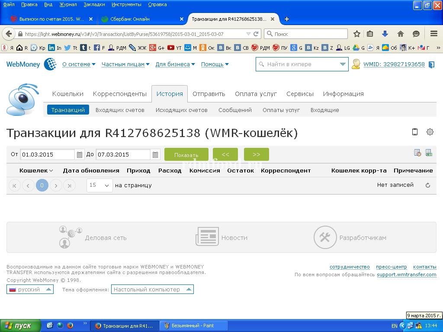Open the WMID: 329827193658 link
The height and width of the screenshot is (332, 443).
pyautogui.click(x=394, y=64)
